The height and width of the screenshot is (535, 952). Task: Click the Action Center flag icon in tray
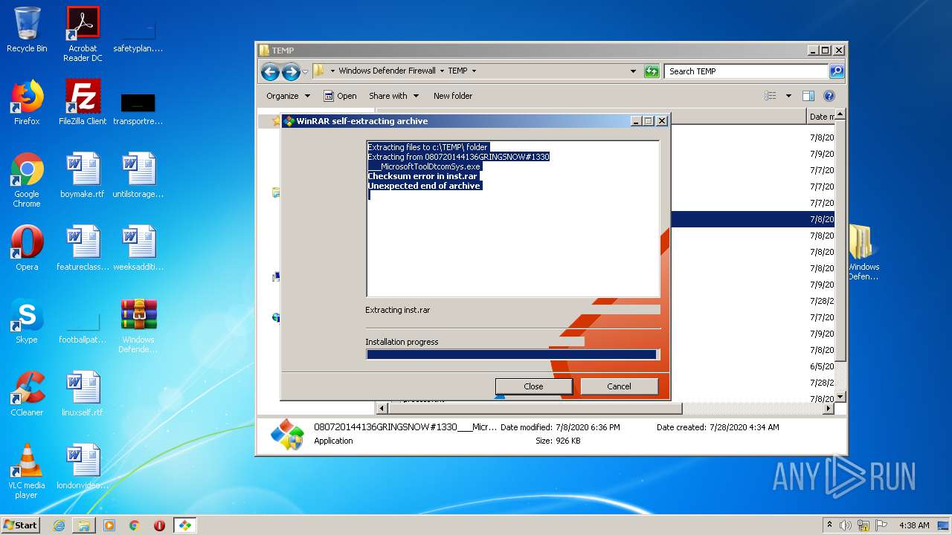pos(881,525)
